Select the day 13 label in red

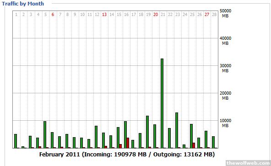pos(104,15)
